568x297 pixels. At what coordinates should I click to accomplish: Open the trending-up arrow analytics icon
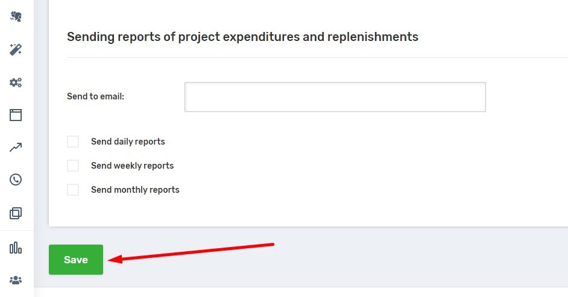(16, 147)
